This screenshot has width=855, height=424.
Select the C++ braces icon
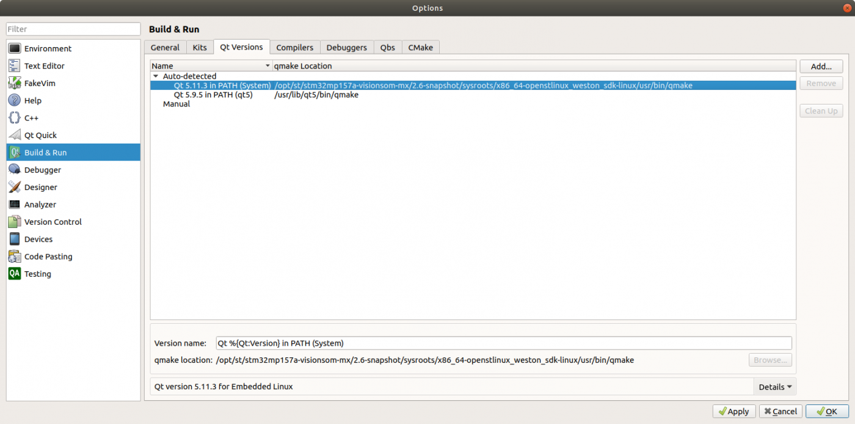(15, 118)
